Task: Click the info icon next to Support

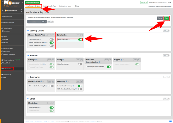Action: coord(121,60)
